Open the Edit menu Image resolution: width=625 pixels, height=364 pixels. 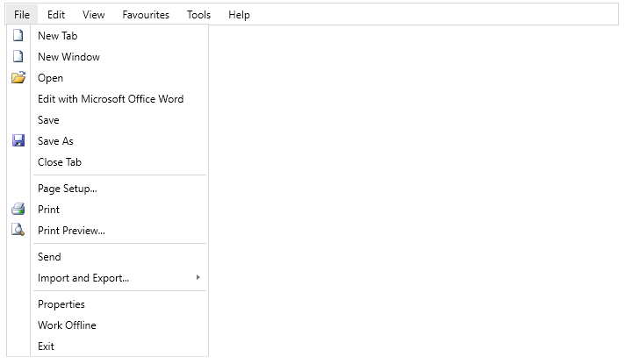coord(56,15)
